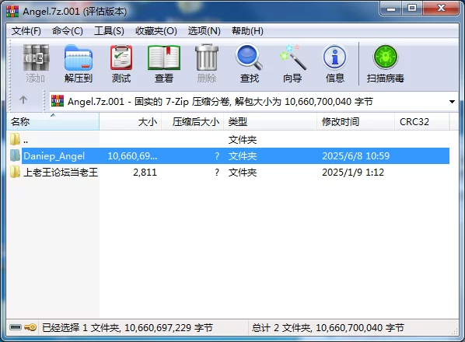Sort by 类型 column header

coord(271,121)
